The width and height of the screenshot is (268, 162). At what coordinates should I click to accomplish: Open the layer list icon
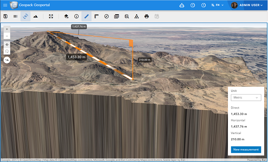pos(15,16)
